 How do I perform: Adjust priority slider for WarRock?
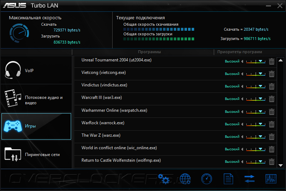256,124
